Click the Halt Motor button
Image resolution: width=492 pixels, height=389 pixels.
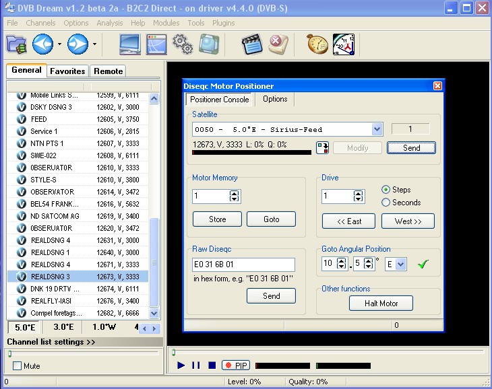click(x=381, y=303)
